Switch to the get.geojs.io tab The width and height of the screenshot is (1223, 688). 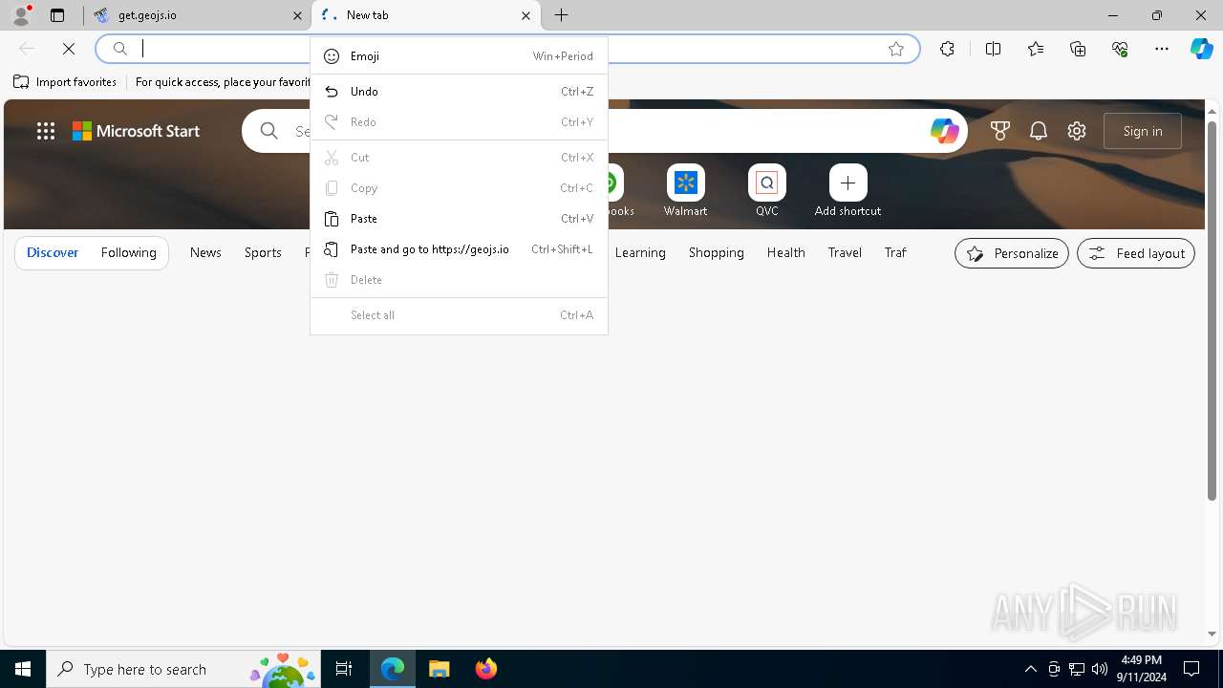[196, 15]
